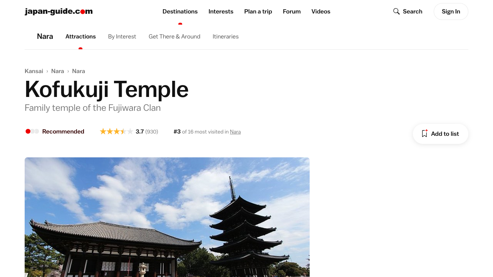Go to the Forum page
The height and width of the screenshot is (277, 493).
[x=292, y=12]
